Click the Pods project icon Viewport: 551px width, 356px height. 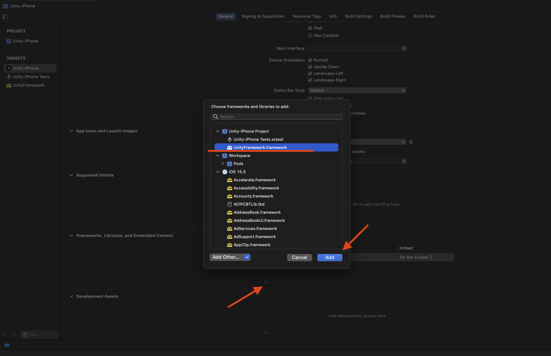click(230, 164)
